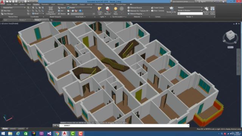Open the World coordinate system dropdown
Screen dimensions: 242x136
[x=38, y=14]
